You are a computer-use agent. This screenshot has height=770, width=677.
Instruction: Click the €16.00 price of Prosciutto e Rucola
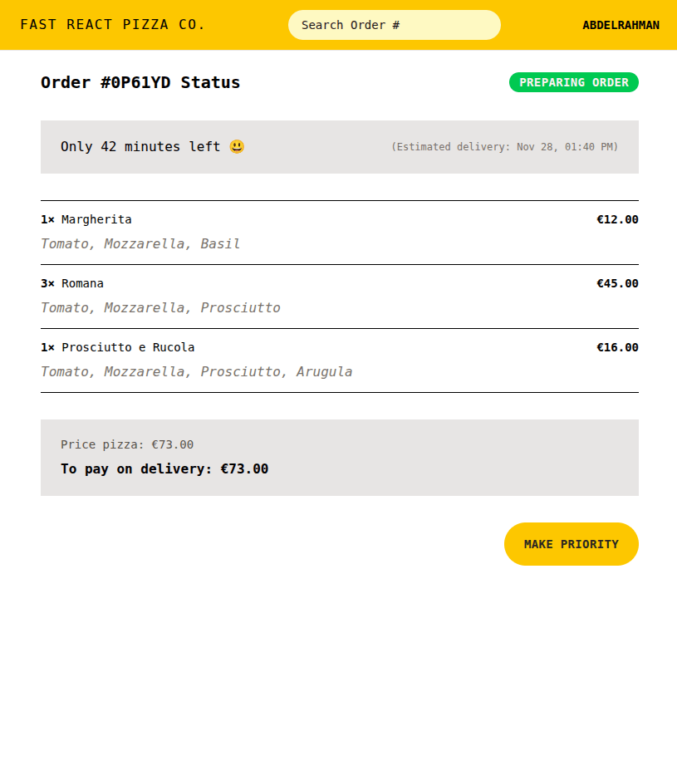[617, 347]
